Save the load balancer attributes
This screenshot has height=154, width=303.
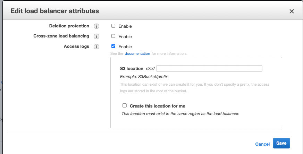(x=281, y=143)
